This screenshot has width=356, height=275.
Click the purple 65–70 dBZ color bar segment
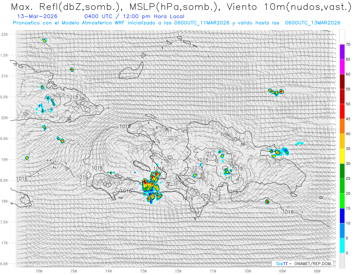[342, 52]
